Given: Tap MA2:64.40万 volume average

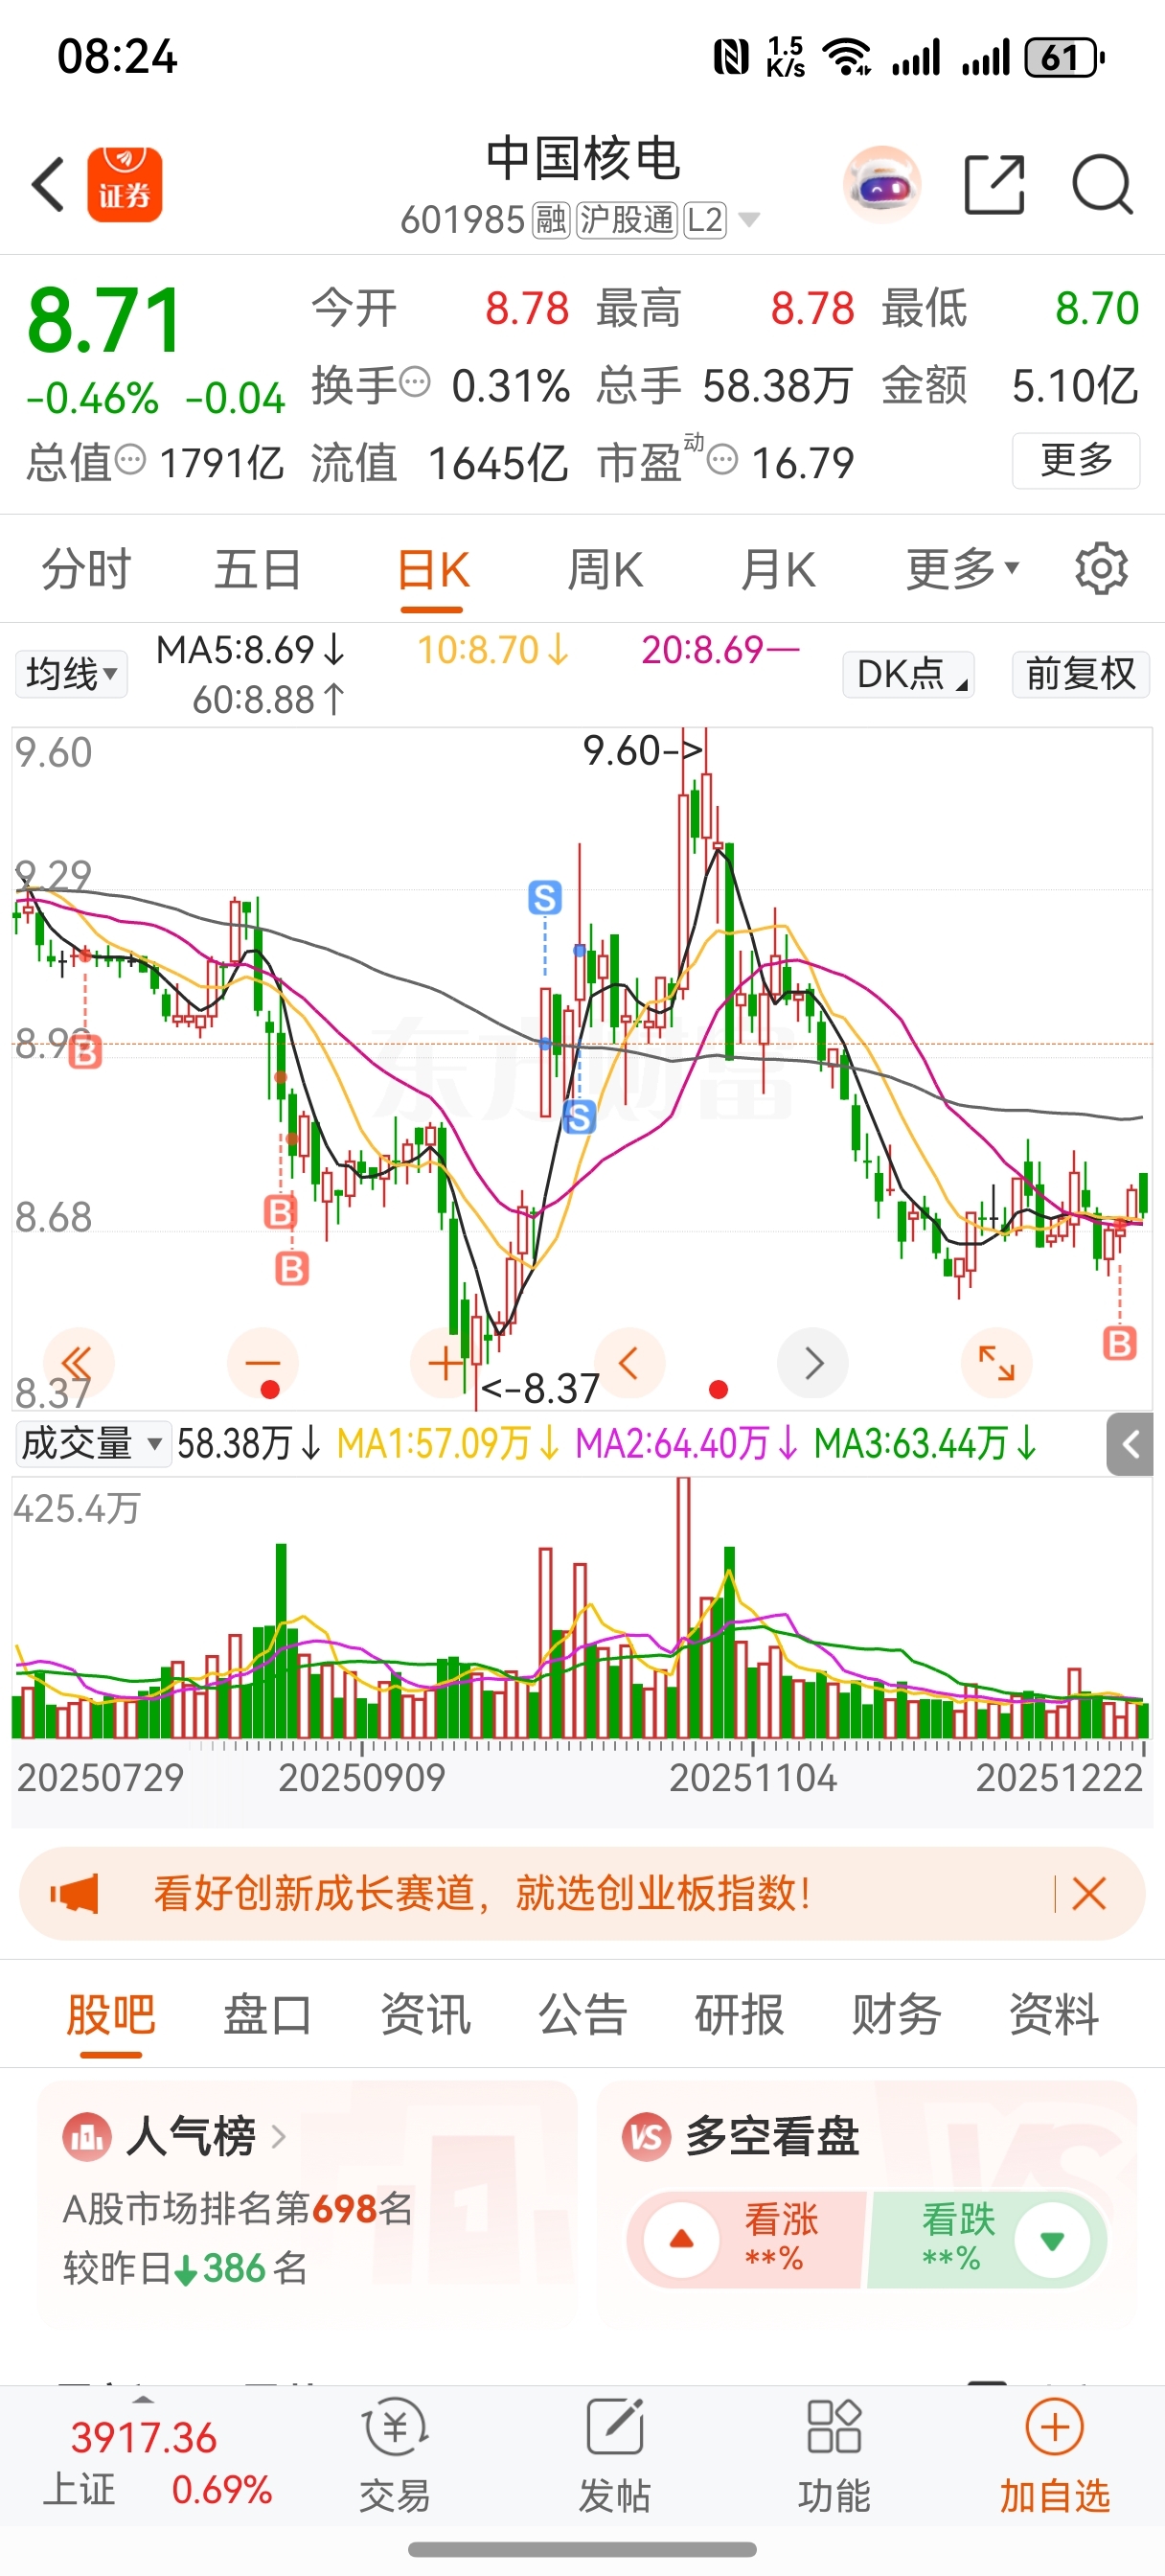Looking at the screenshot, I should (688, 1443).
